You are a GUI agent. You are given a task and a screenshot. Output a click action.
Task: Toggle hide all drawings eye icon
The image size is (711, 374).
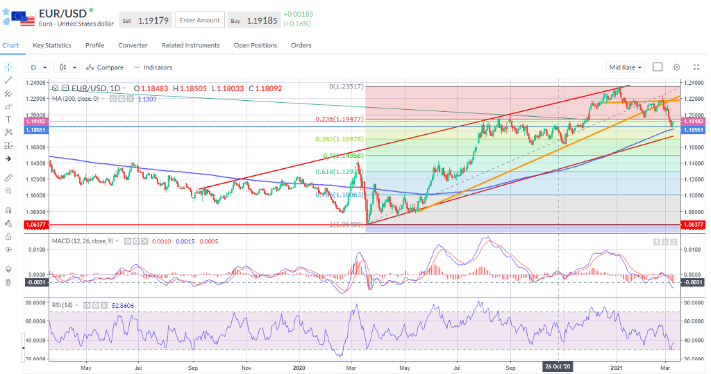pos(8,249)
